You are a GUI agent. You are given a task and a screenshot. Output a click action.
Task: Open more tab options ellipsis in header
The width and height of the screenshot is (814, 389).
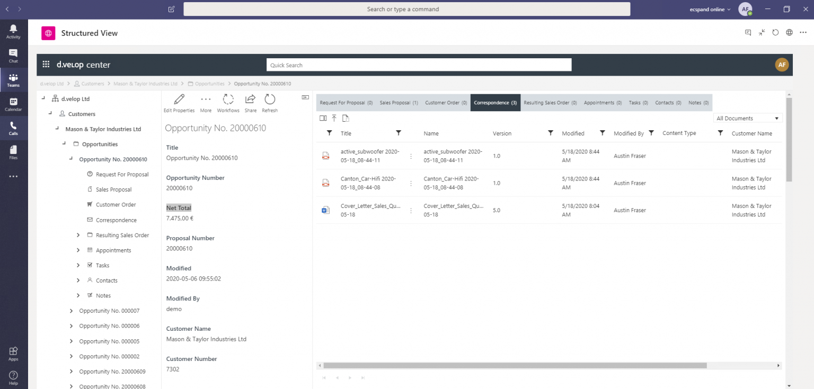[803, 32]
